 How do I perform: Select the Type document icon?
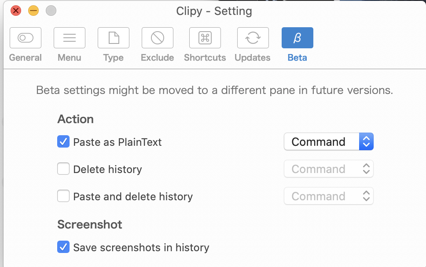pyautogui.click(x=114, y=38)
